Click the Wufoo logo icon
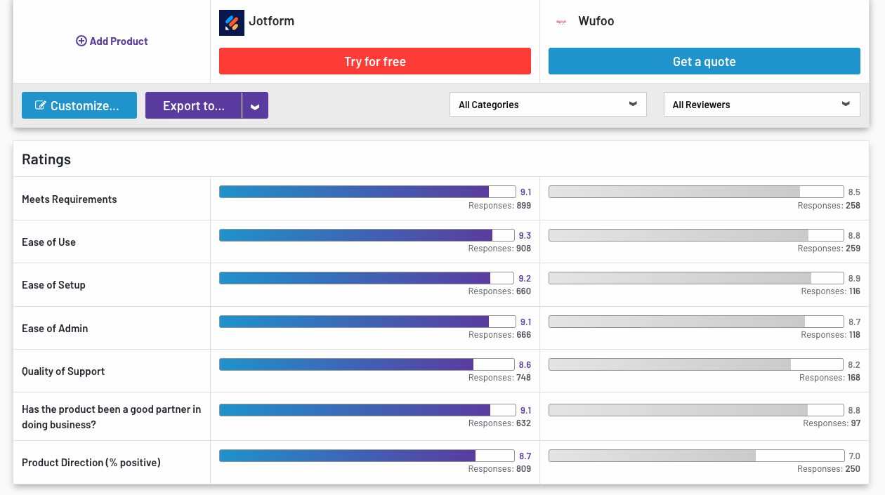885x495 pixels. pyautogui.click(x=560, y=22)
